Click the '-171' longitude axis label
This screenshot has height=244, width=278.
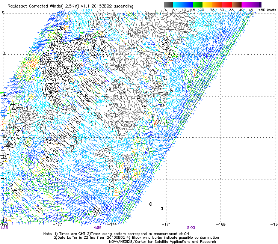pos(166,224)
